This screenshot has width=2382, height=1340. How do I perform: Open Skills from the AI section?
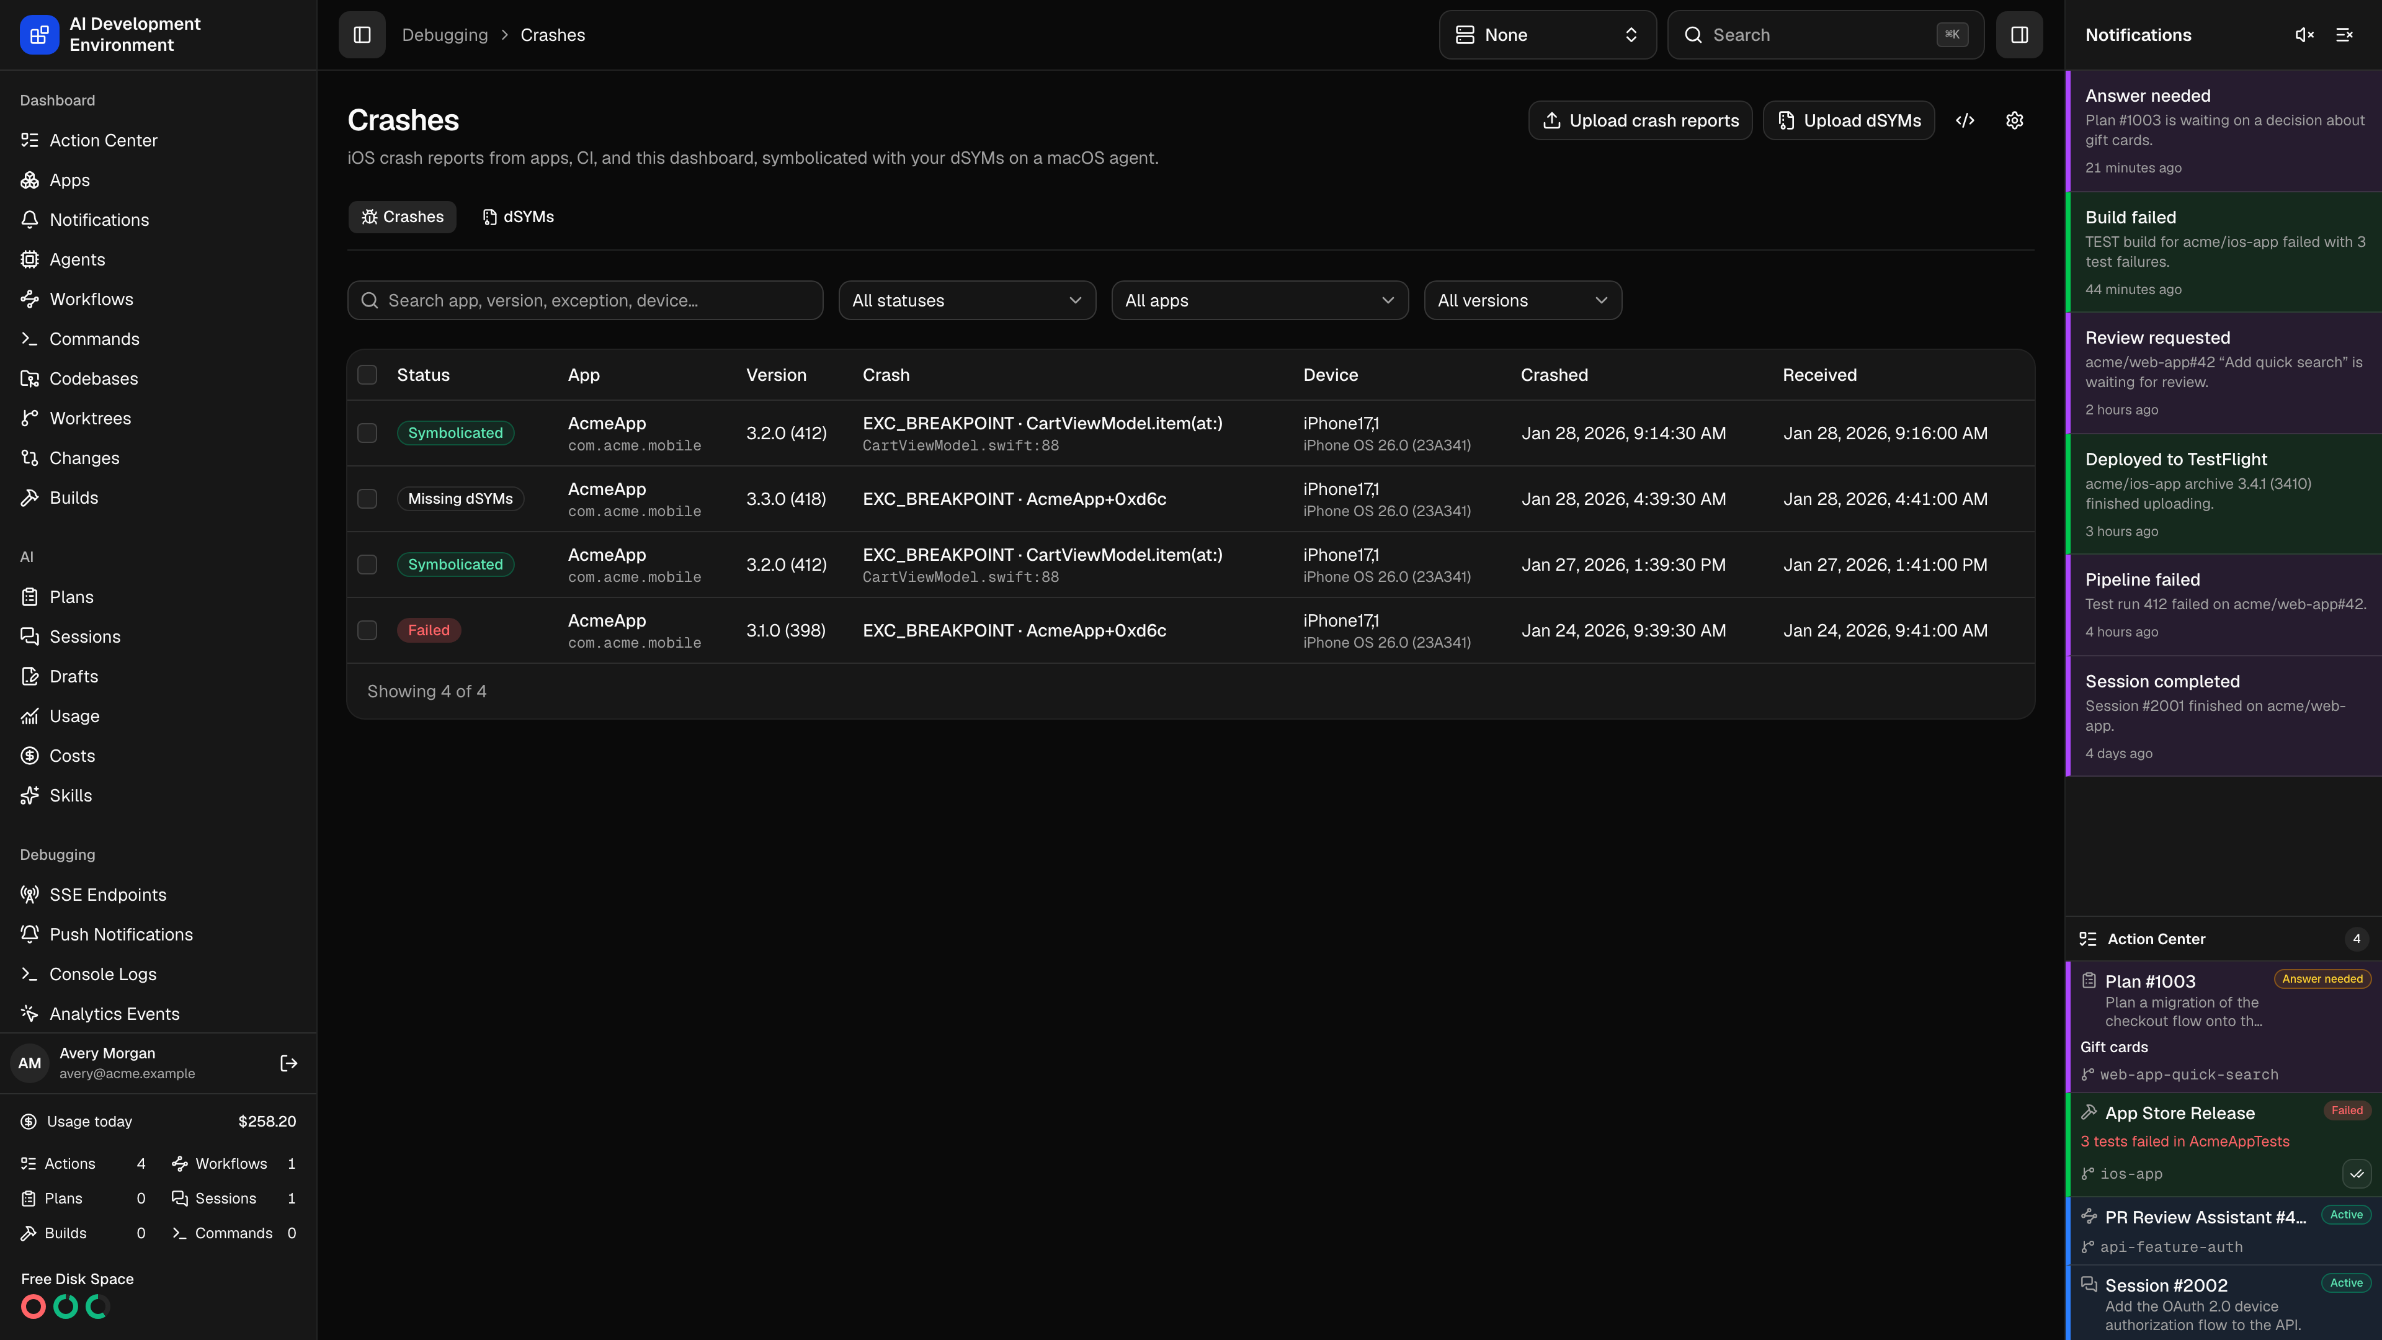(x=158, y=795)
